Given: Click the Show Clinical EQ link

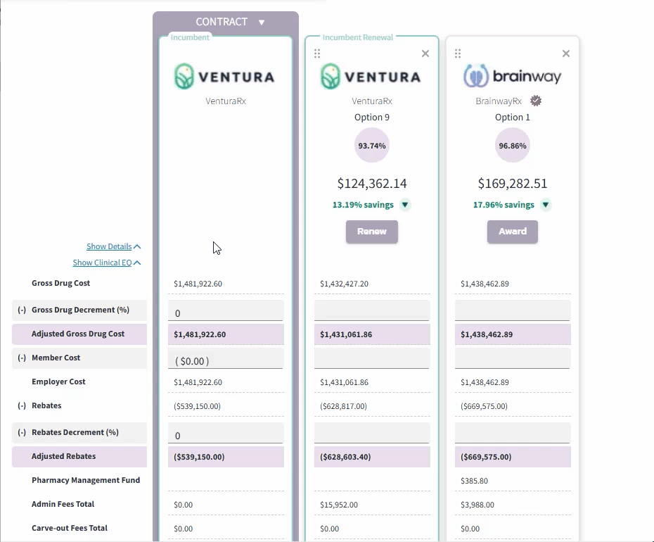Looking at the screenshot, I should click(x=102, y=263).
